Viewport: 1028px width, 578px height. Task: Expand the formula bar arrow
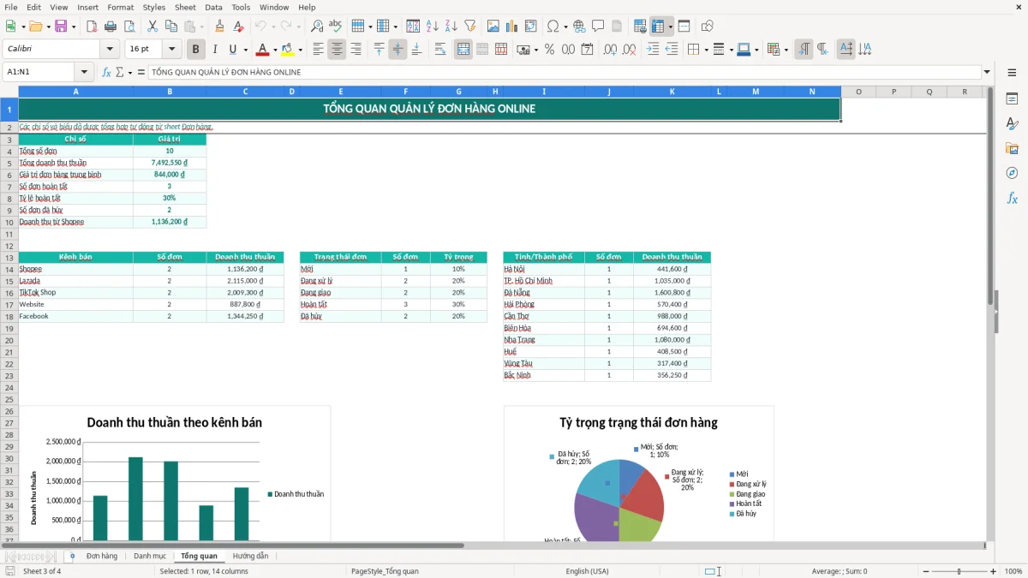[x=987, y=72]
